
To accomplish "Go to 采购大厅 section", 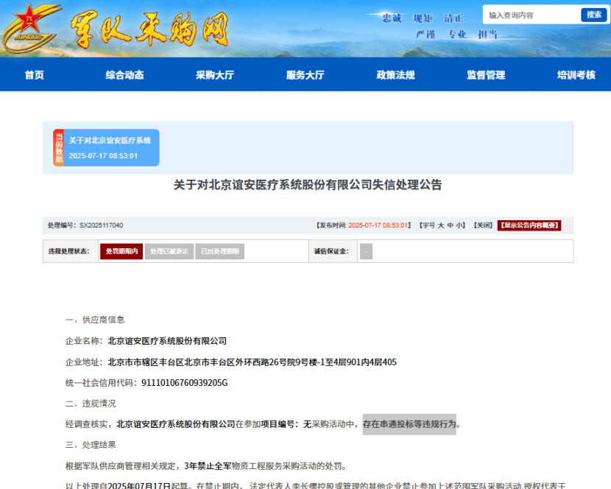I will 215,75.
